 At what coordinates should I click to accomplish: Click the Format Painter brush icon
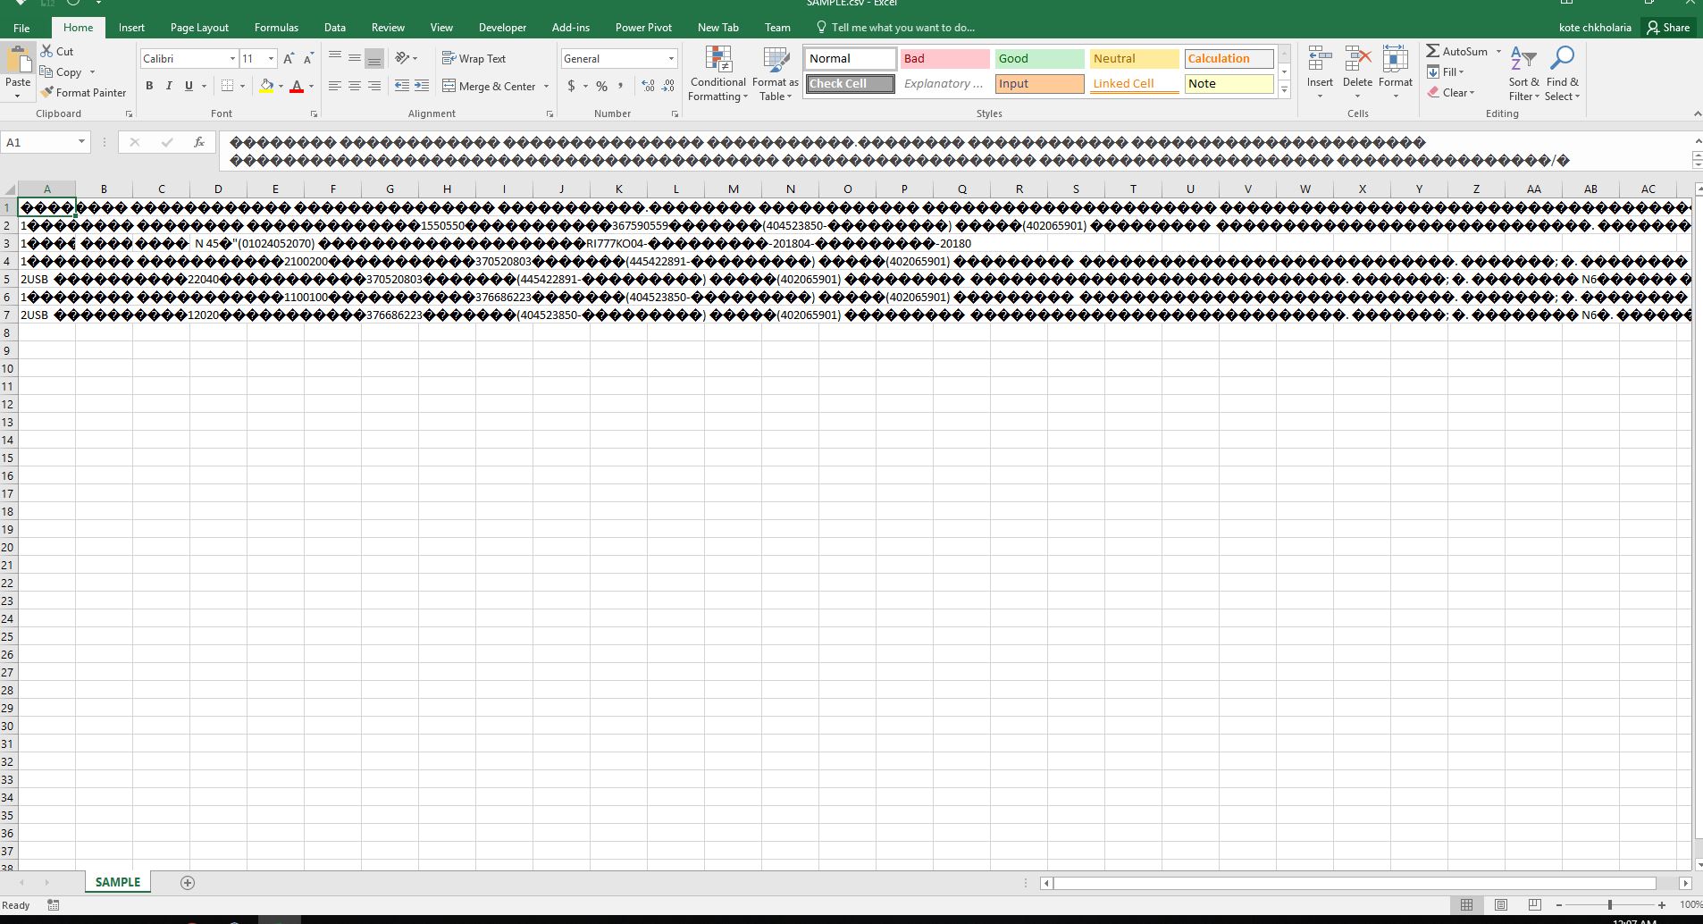click(47, 92)
